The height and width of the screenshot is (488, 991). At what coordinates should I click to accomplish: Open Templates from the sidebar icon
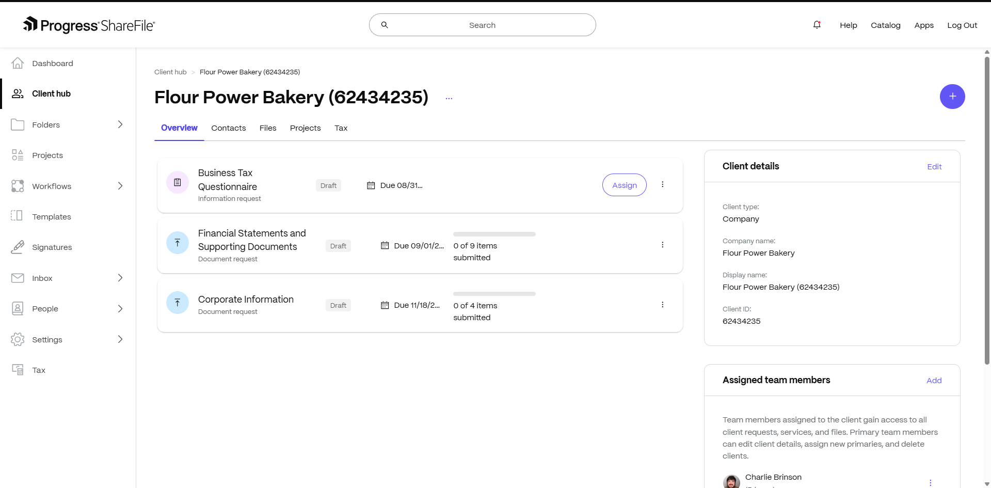tap(18, 216)
